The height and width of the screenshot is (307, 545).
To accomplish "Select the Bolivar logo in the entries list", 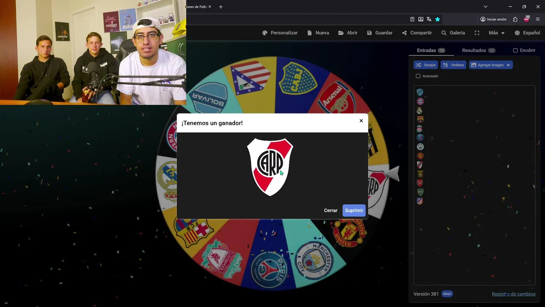I will [x=420, y=92].
